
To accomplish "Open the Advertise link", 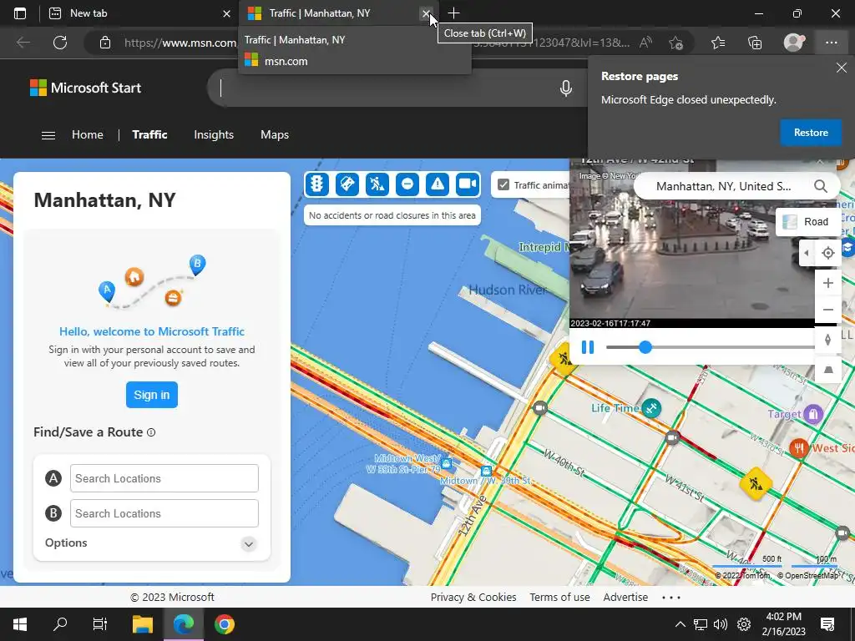I will point(625,597).
